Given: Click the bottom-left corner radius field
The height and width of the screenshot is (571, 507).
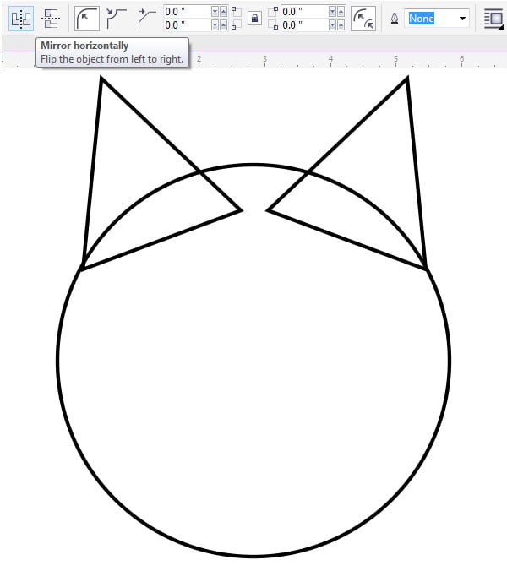Looking at the screenshot, I should pyautogui.click(x=188, y=25).
